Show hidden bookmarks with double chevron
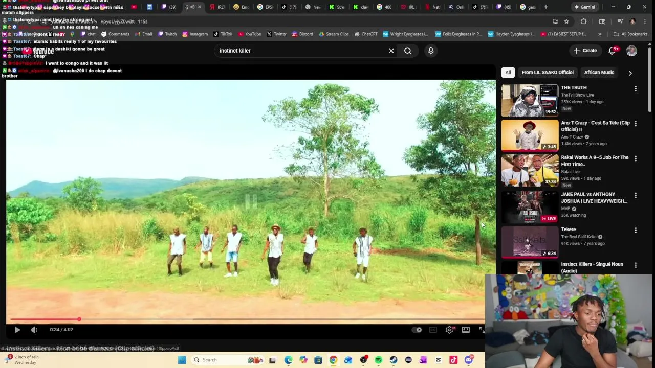 600,34
